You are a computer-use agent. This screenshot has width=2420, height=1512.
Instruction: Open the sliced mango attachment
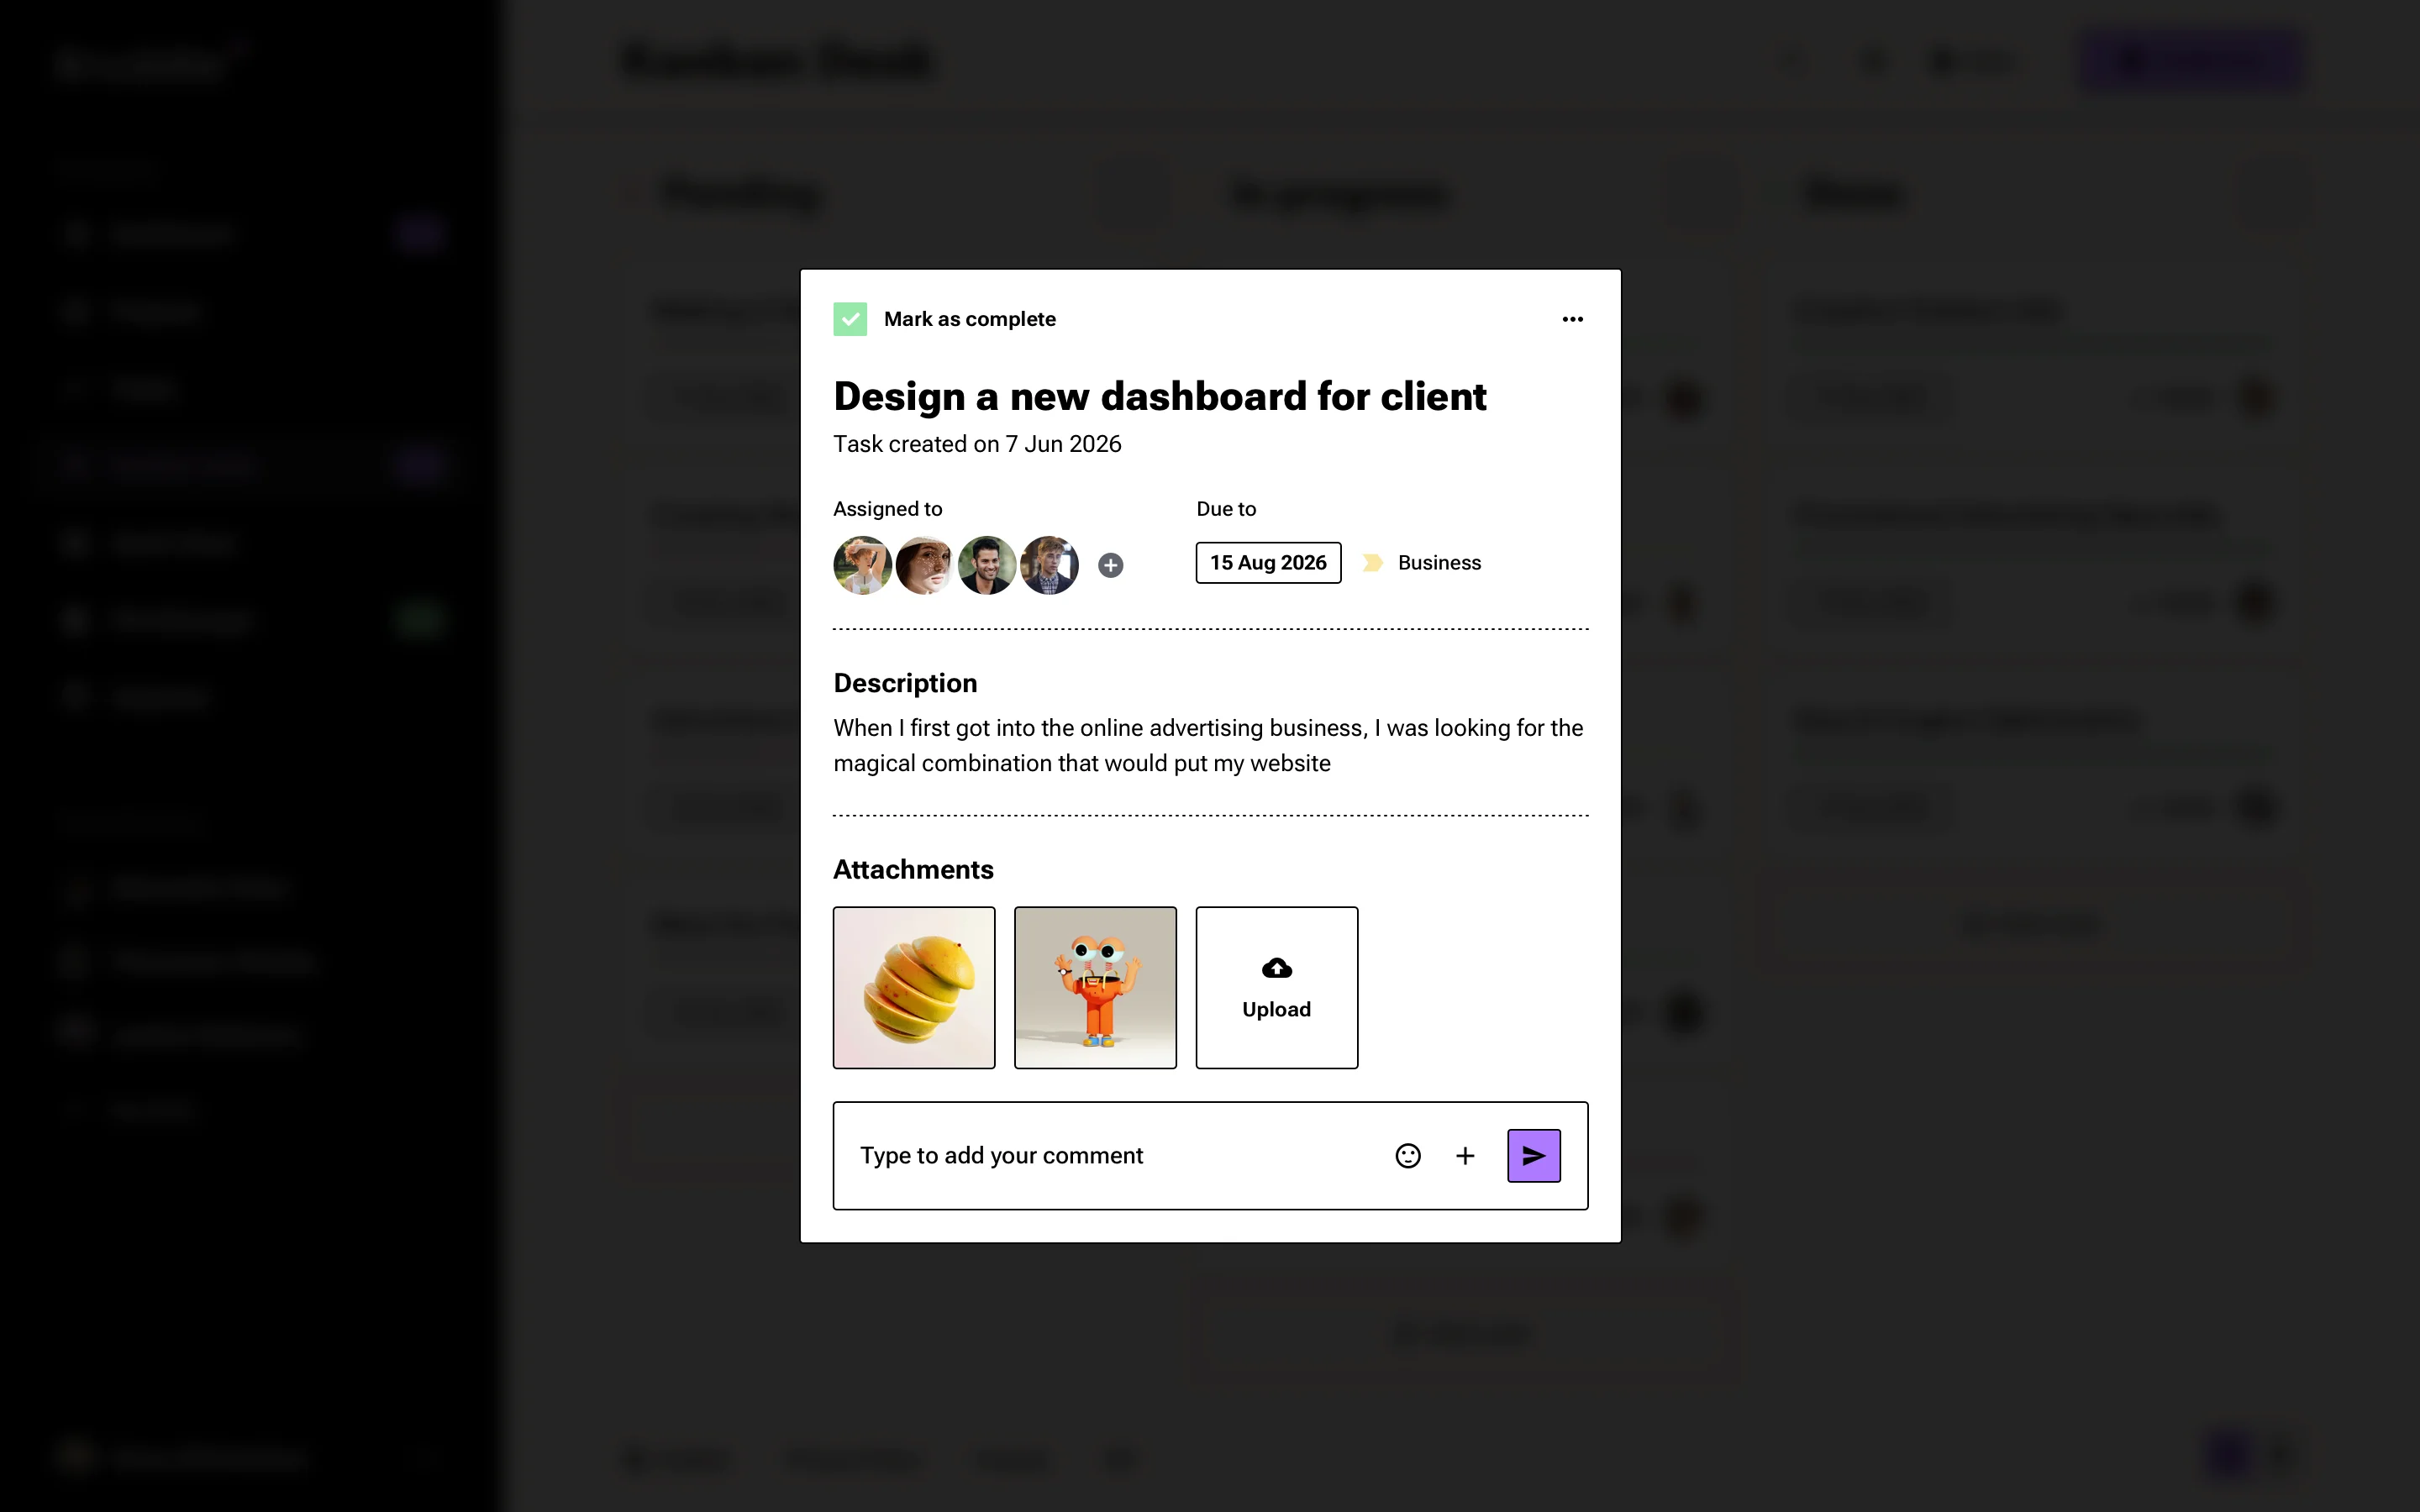(x=913, y=987)
